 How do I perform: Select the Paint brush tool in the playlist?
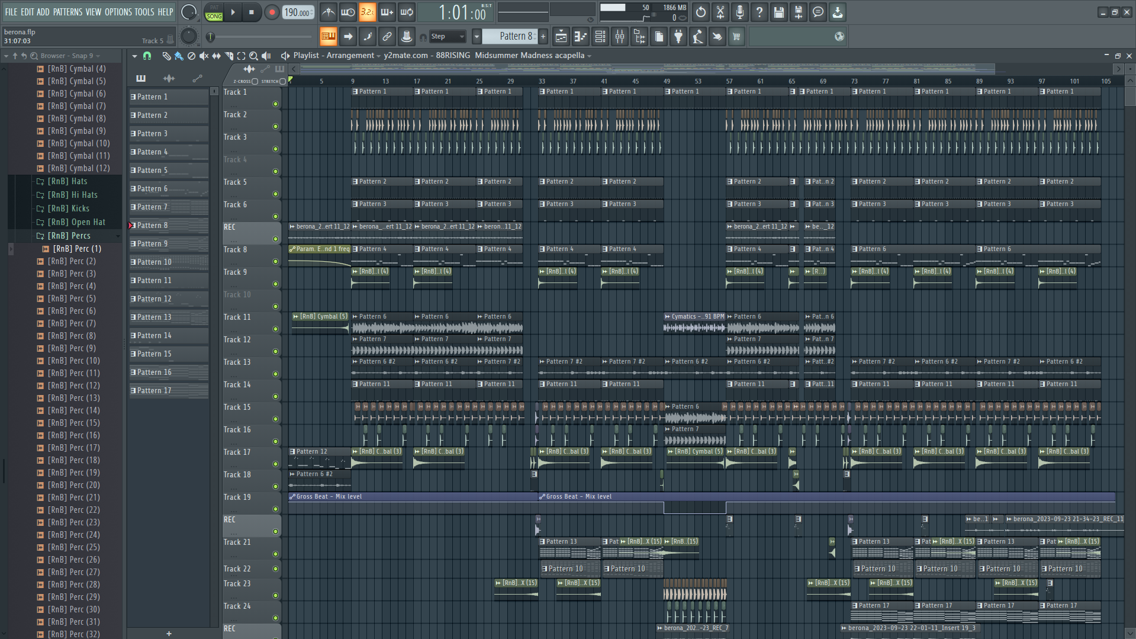point(179,56)
